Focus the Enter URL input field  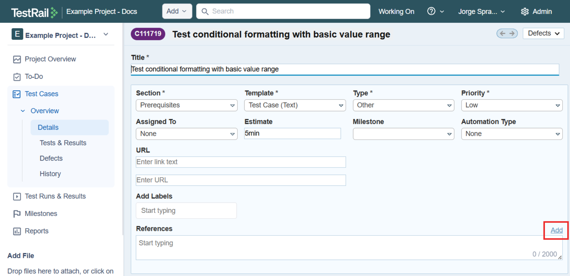tap(241, 180)
